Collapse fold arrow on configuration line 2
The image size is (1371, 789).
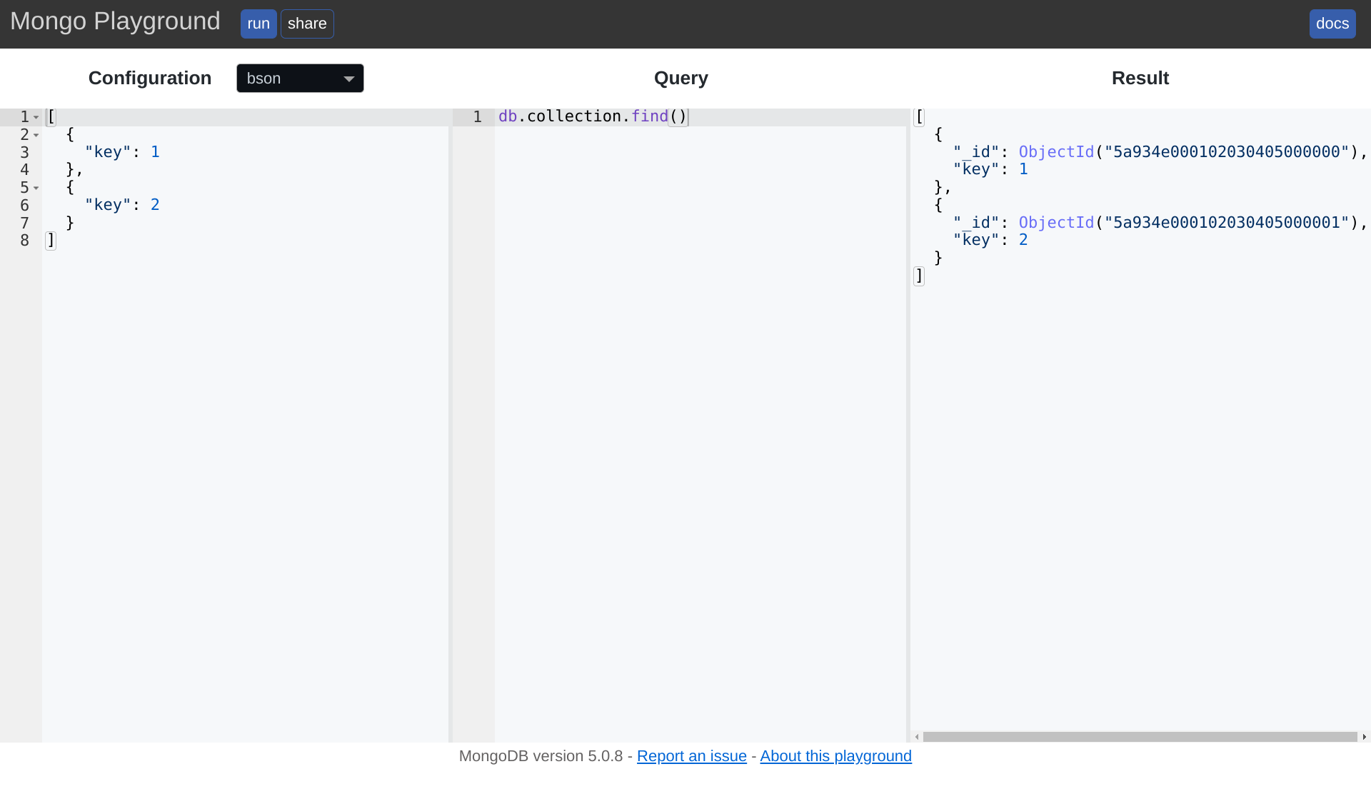pyautogui.click(x=36, y=135)
